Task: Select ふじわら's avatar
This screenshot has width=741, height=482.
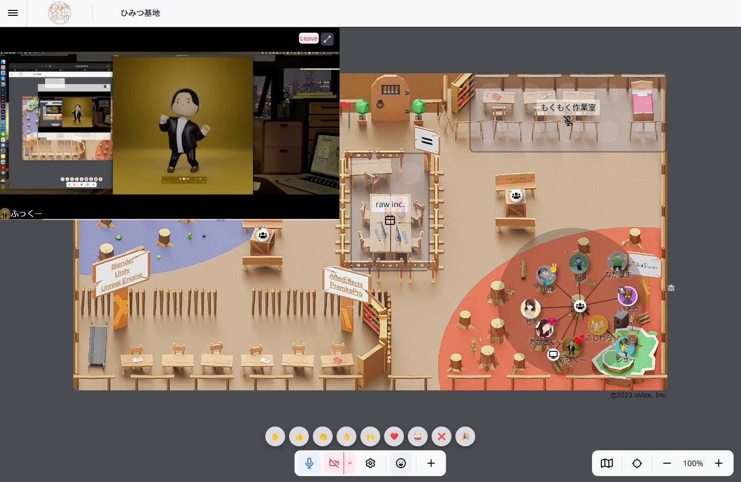Action: 597,325
